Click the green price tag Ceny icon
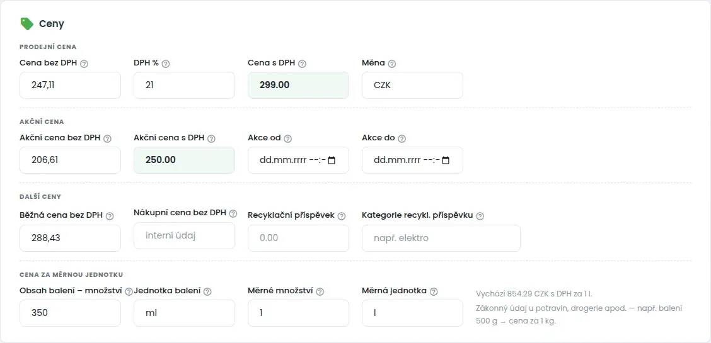This screenshot has width=711, height=343. 26,23
